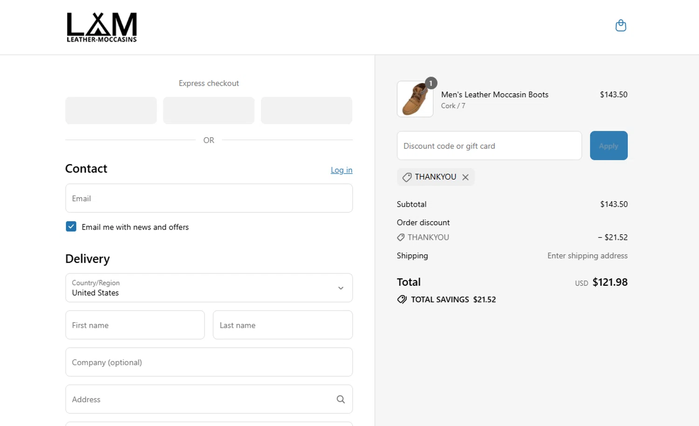Focus the Address input field
This screenshot has height=426, width=699.
[x=209, y=399]
